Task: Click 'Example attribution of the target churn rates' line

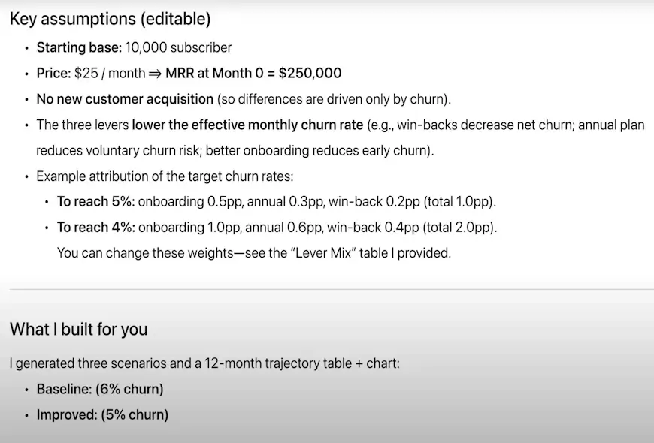Action: click(165, 176)
